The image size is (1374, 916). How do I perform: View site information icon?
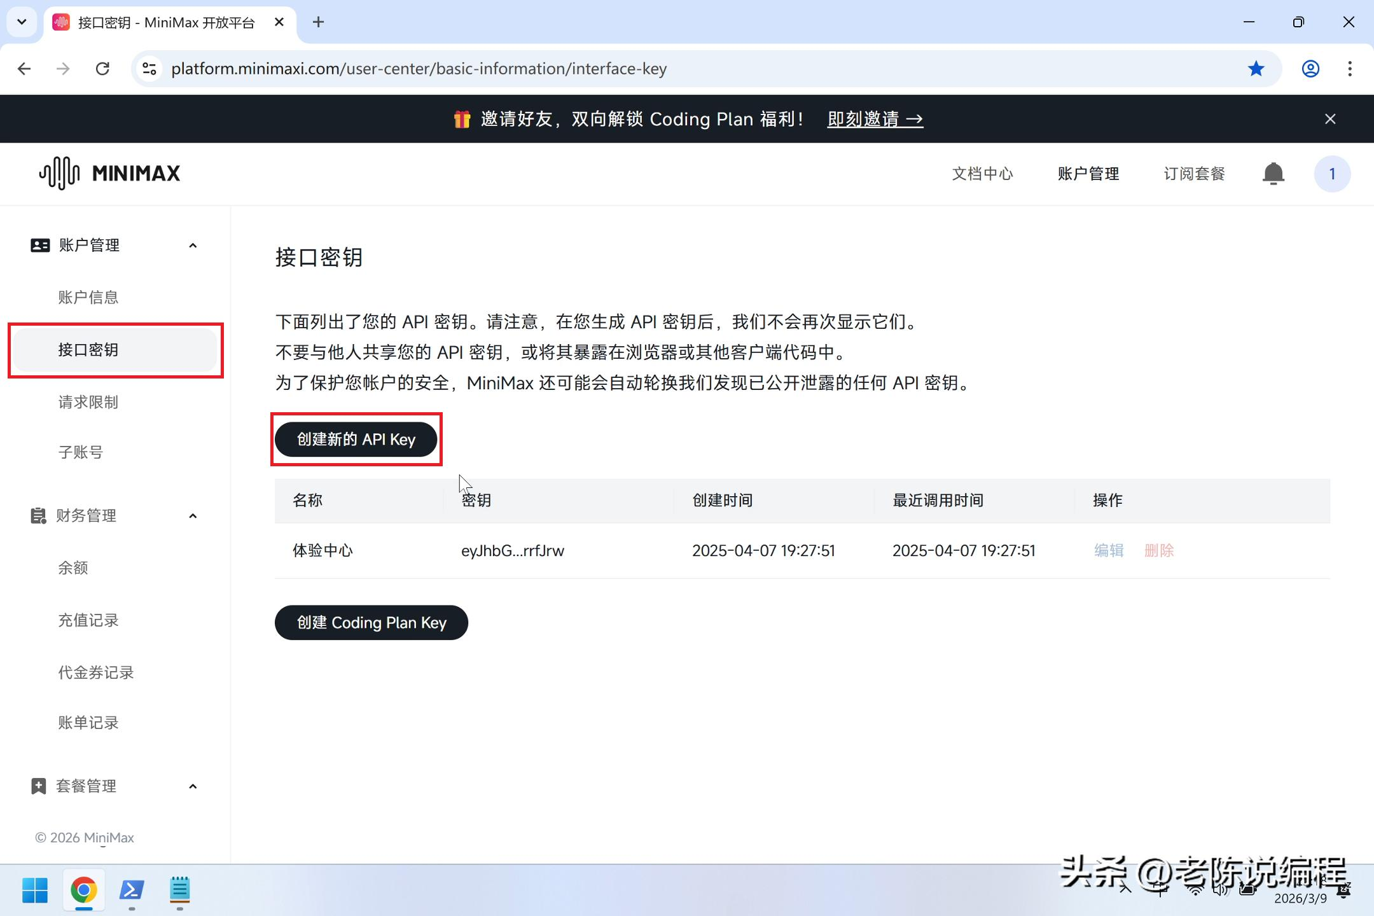click(x=149, y=69)
